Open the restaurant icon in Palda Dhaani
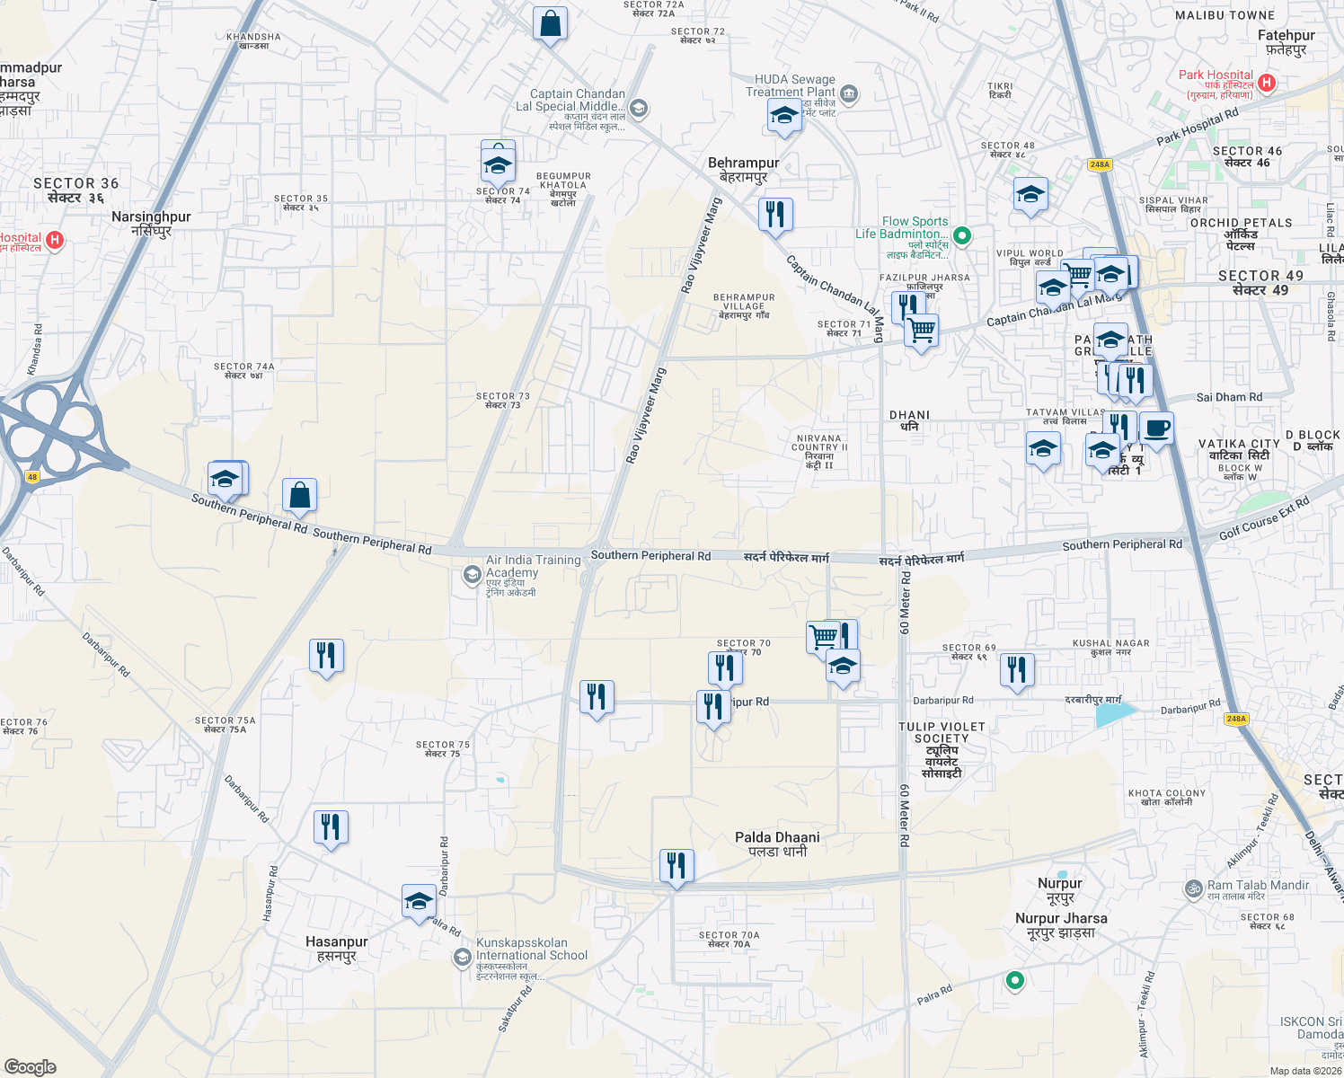1344x1078 pixels. (x=676, y=863)
